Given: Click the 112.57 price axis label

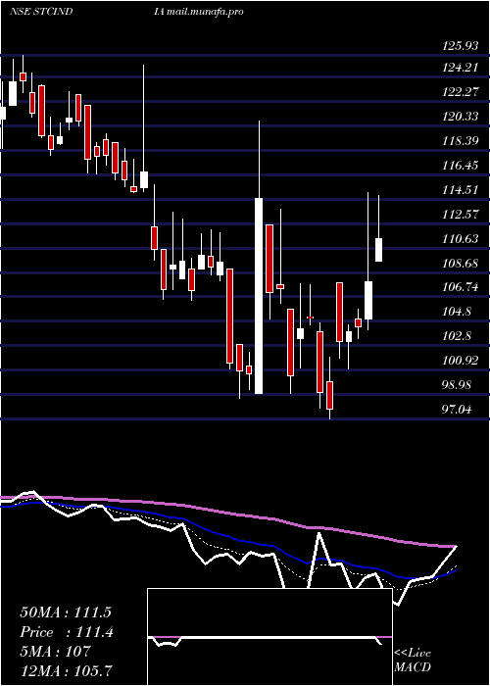Looking at the screenshot, I should 459,215.
